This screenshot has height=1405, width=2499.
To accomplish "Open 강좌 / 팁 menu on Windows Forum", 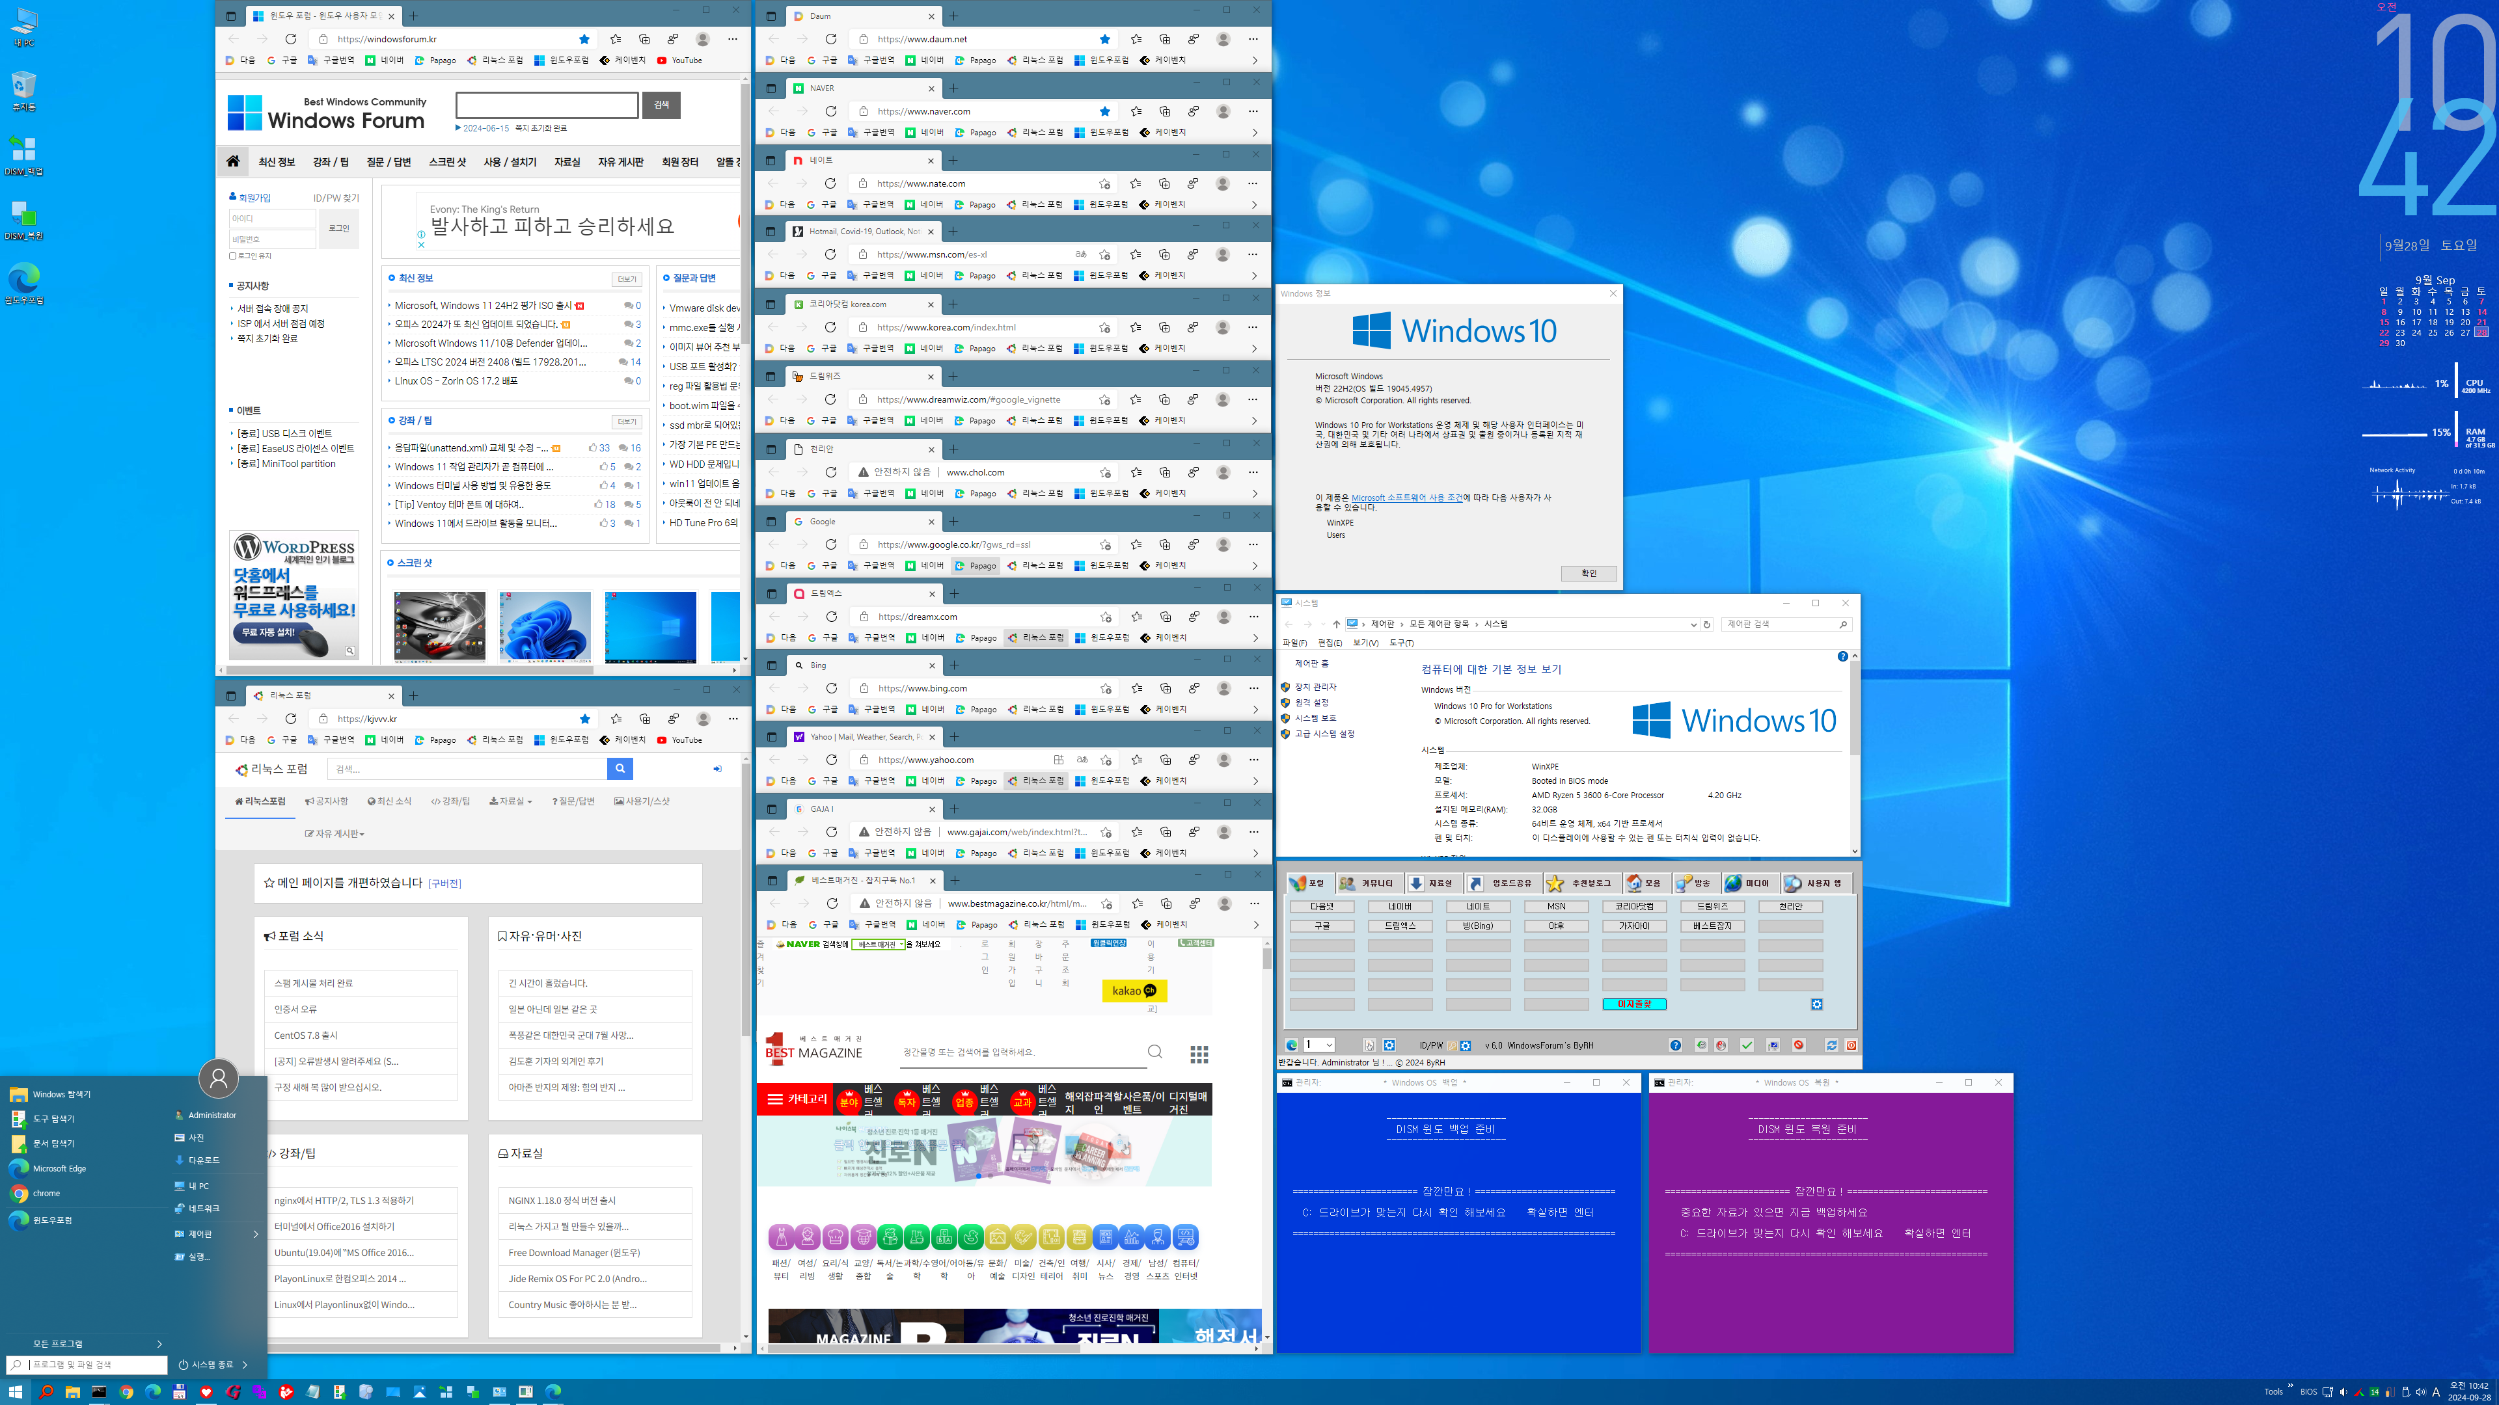I will point(331,162).
